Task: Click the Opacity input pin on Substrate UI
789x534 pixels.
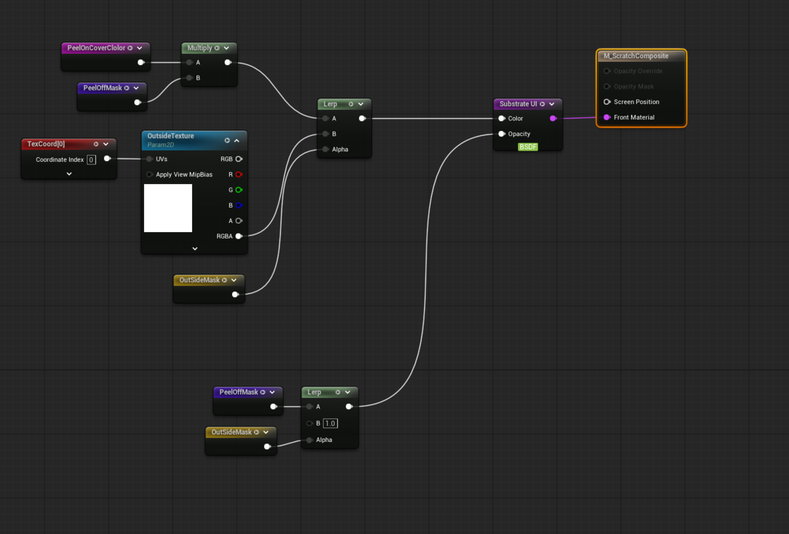Action: point(502,133)
